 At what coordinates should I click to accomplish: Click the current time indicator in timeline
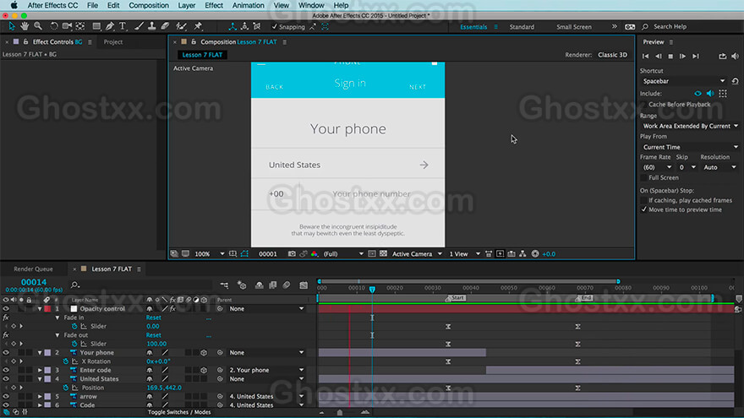tap(372, 289)
